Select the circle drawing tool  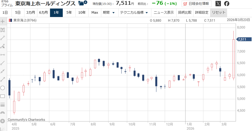[3, 88]
